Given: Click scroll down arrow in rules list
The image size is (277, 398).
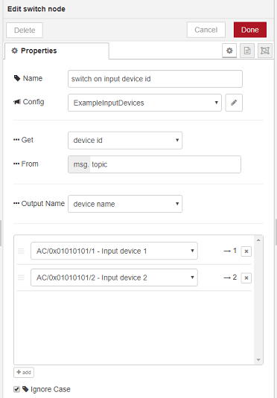Looking at the screenshot, I should (x=258, y=359).
